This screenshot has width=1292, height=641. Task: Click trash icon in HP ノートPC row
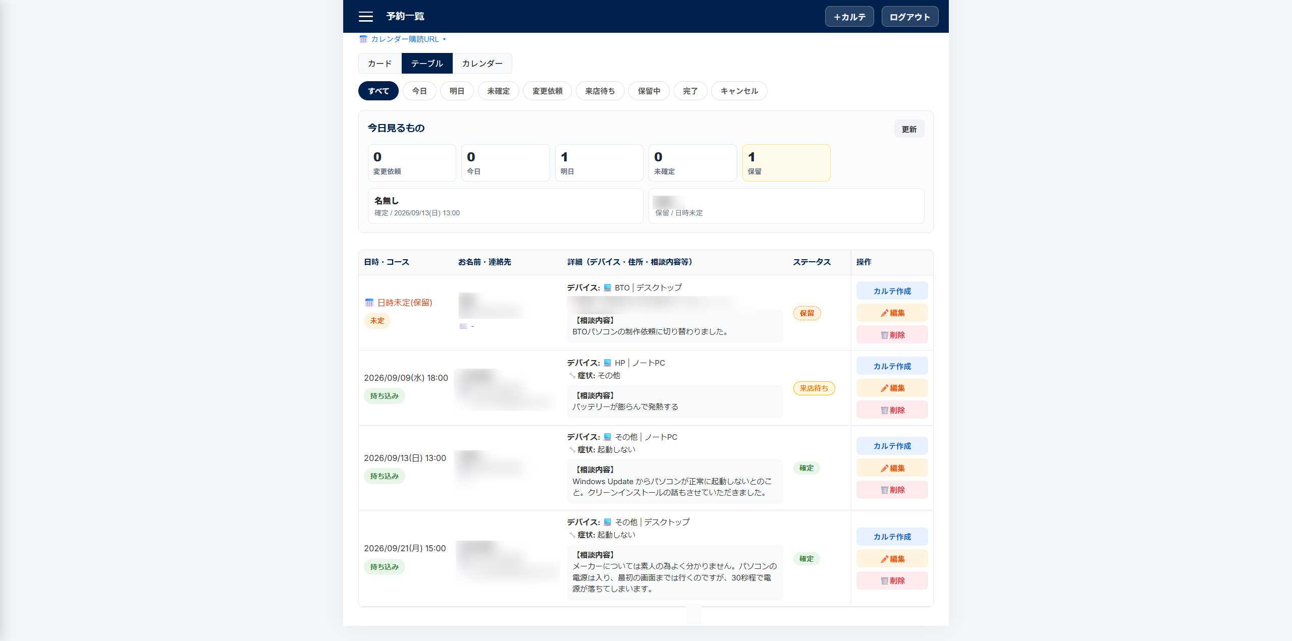[x=884, y=411]
